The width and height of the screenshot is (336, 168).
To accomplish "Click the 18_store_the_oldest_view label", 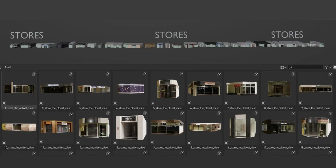I will tap(315, 147).
